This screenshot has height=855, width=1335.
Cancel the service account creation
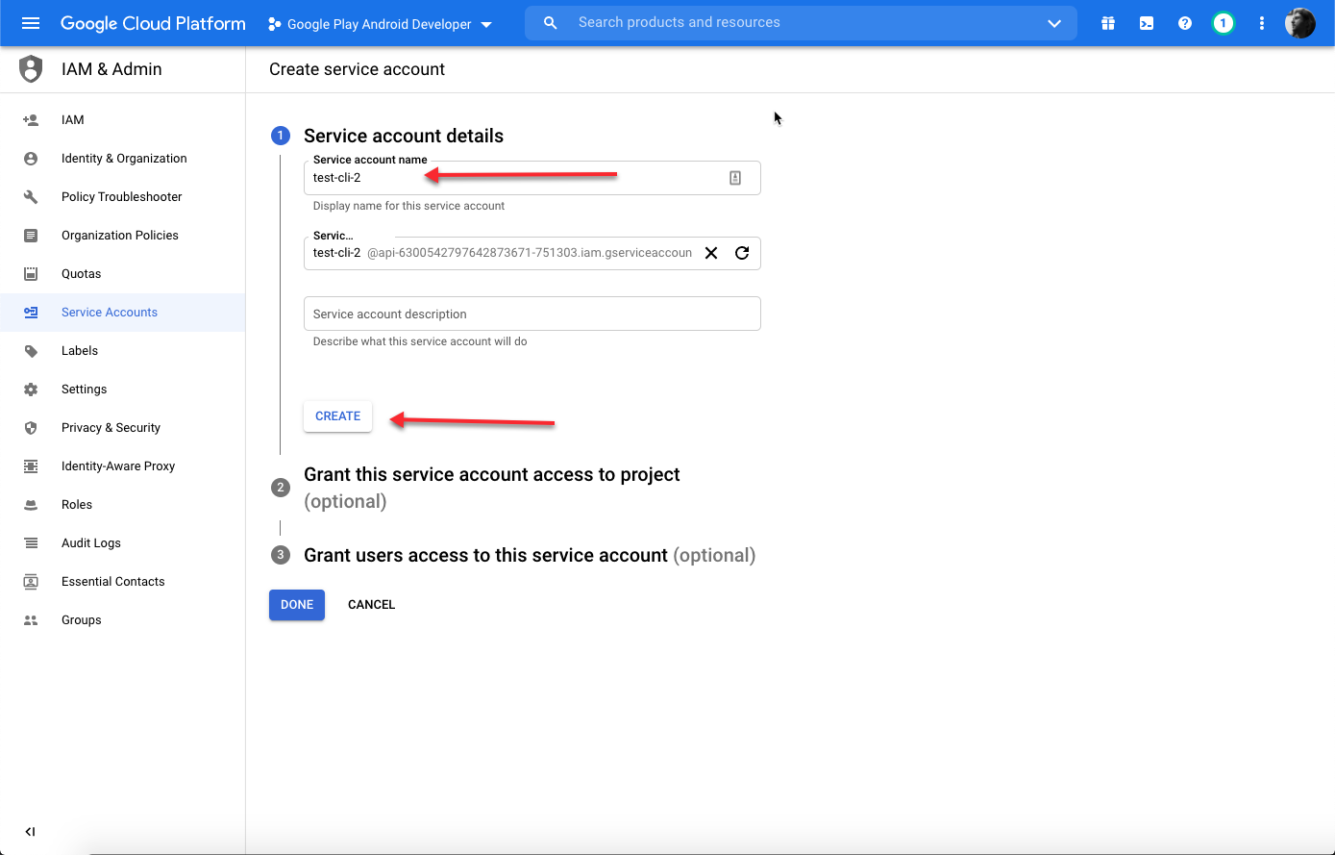pyautogui.click(x=371, y=604)
